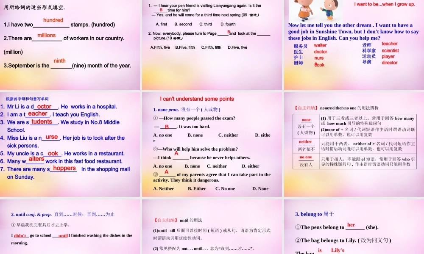Select the "belong to" slide

tap(354, 226)
